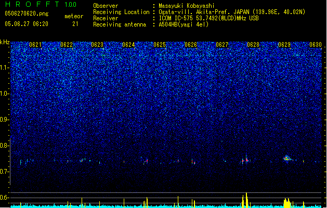Click the HROFFT 1.0.0 title text
The width and height of the screenshot is (327, 208).
pos(41,4)
